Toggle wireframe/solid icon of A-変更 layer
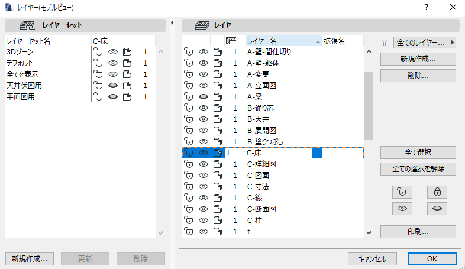The image size is (465, 269). (218, 74)
